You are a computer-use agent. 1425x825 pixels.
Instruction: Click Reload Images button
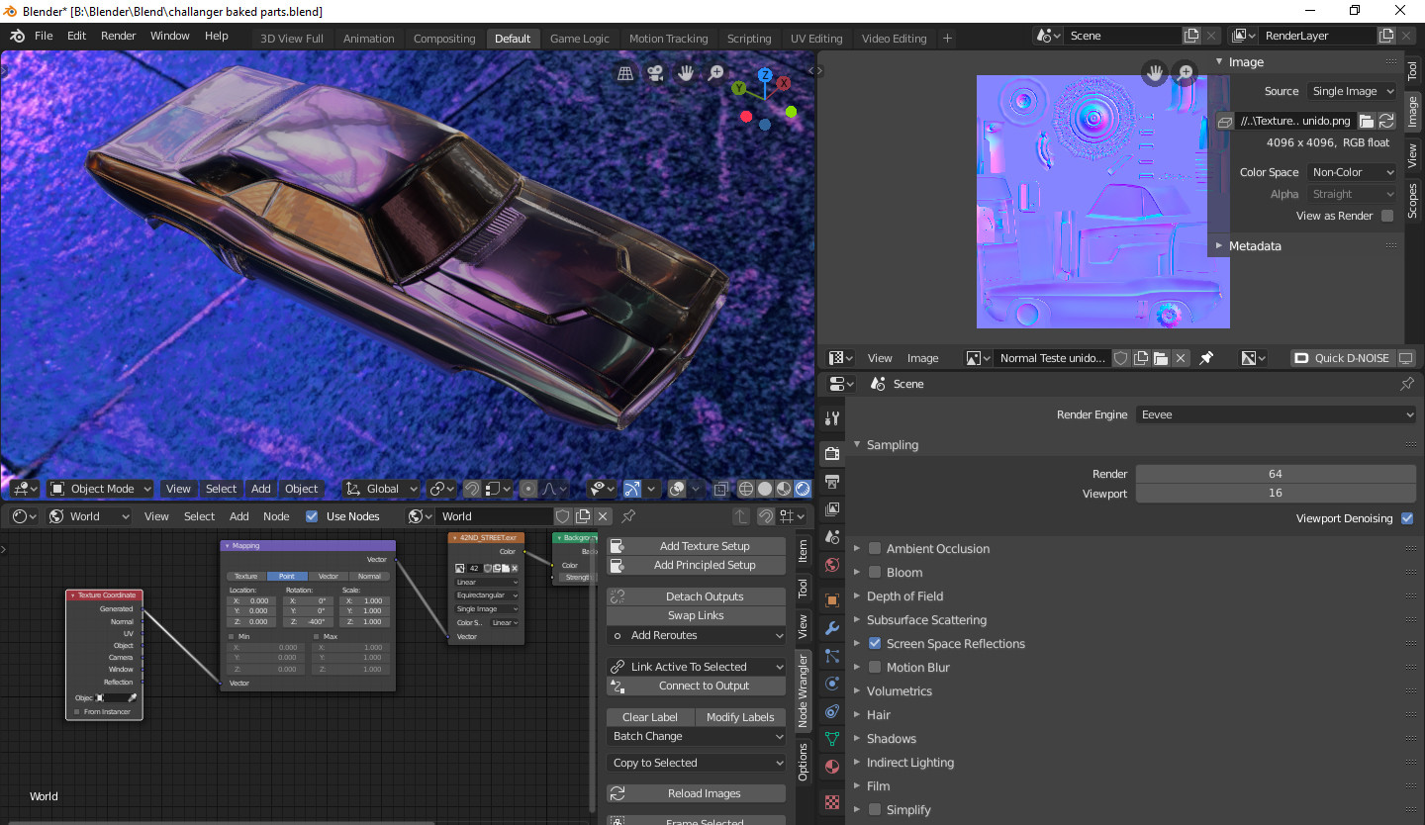[698, 794]
